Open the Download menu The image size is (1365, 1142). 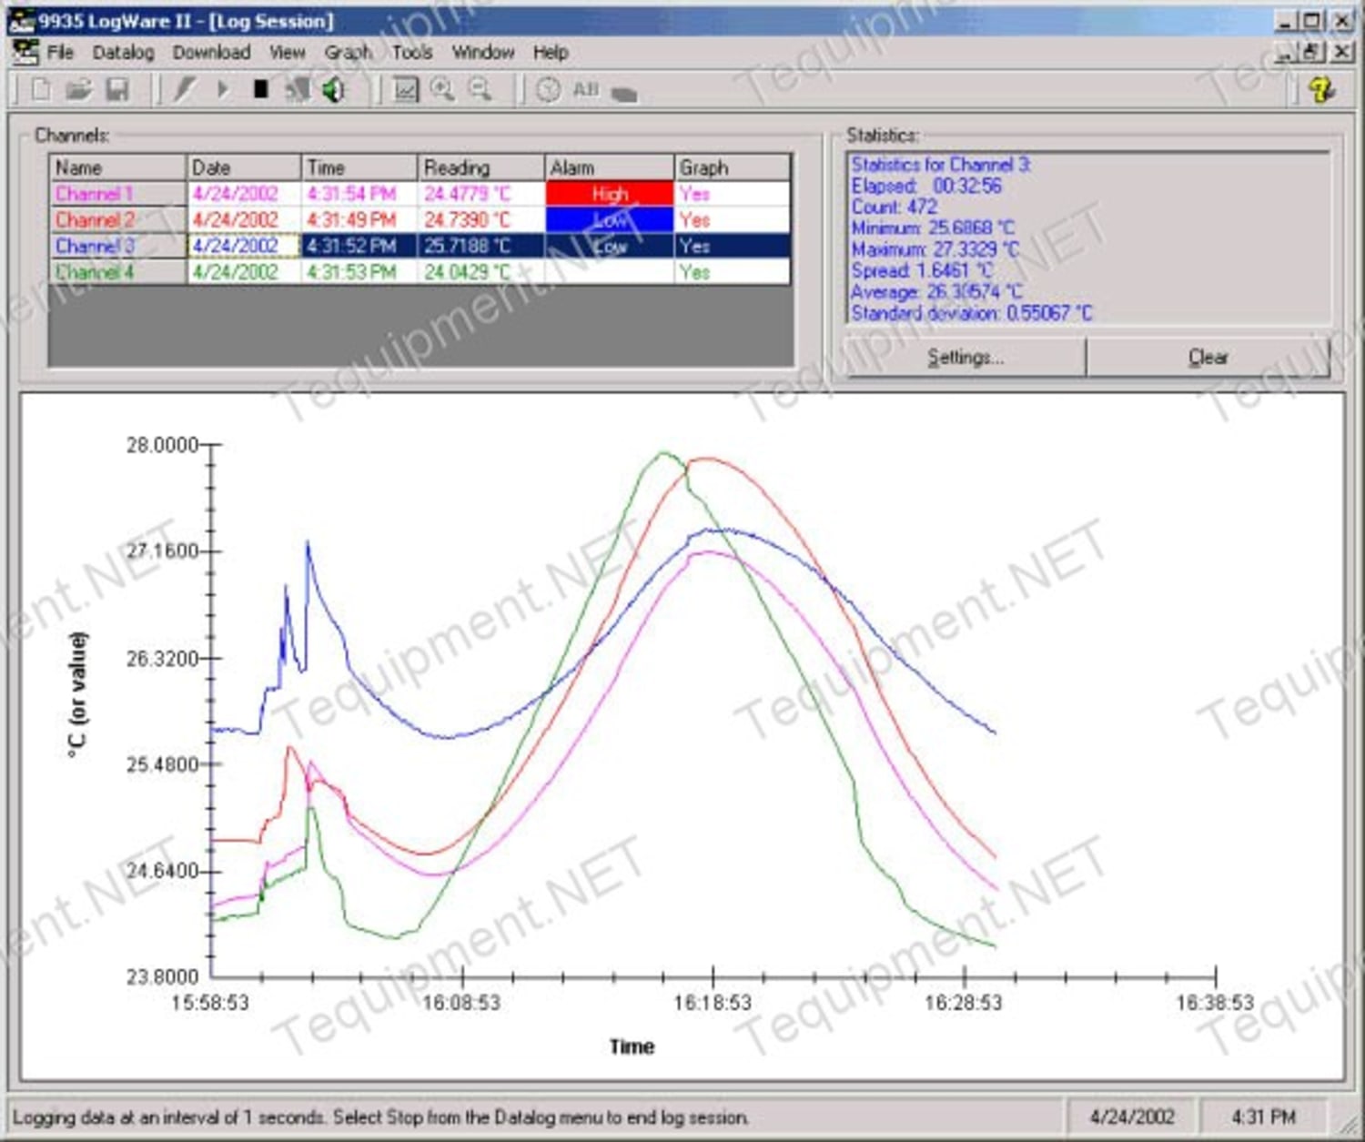[211, 53]
